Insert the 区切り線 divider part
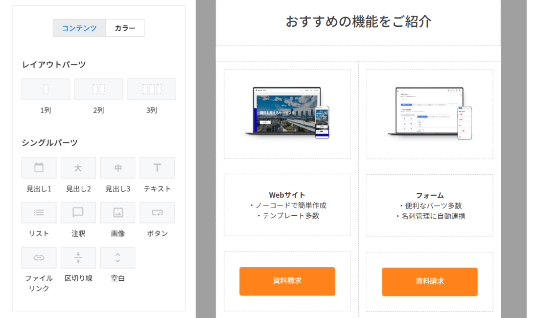Image resolution: width=538 pixels, height=318 pixels. [x=78, y=258]
